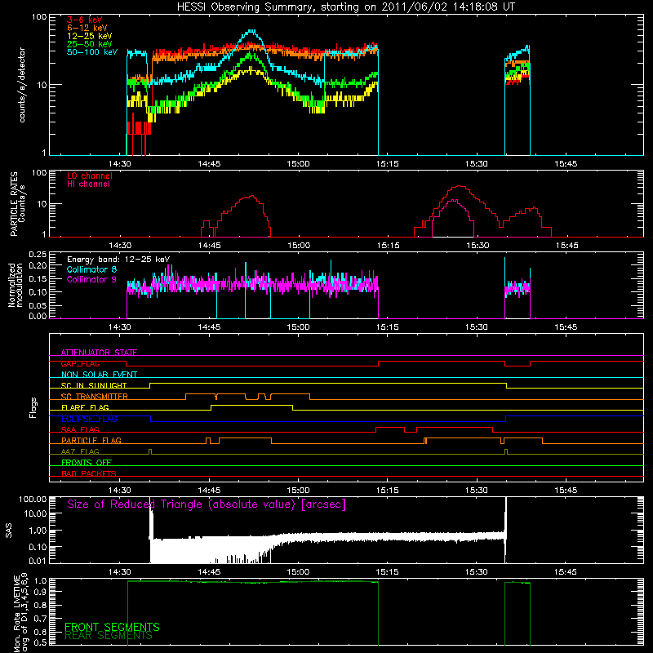The width and height of the screenshot is (653, 653).
Task: Click the 15:45 tick under the SAS plot
Action: (566, 572)
